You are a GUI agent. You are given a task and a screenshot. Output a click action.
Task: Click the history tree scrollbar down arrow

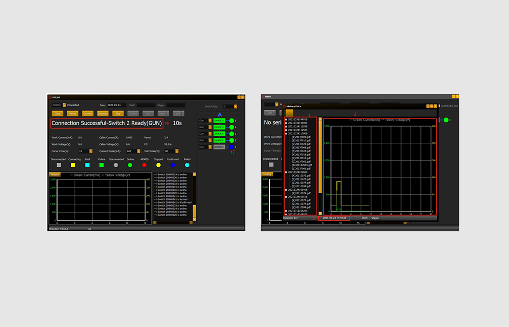[x=320, y=214]
